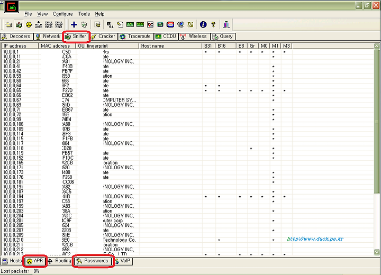Sort by the OUI fingerprint column header
Screen dimensions: 381x275
point(107,46)
